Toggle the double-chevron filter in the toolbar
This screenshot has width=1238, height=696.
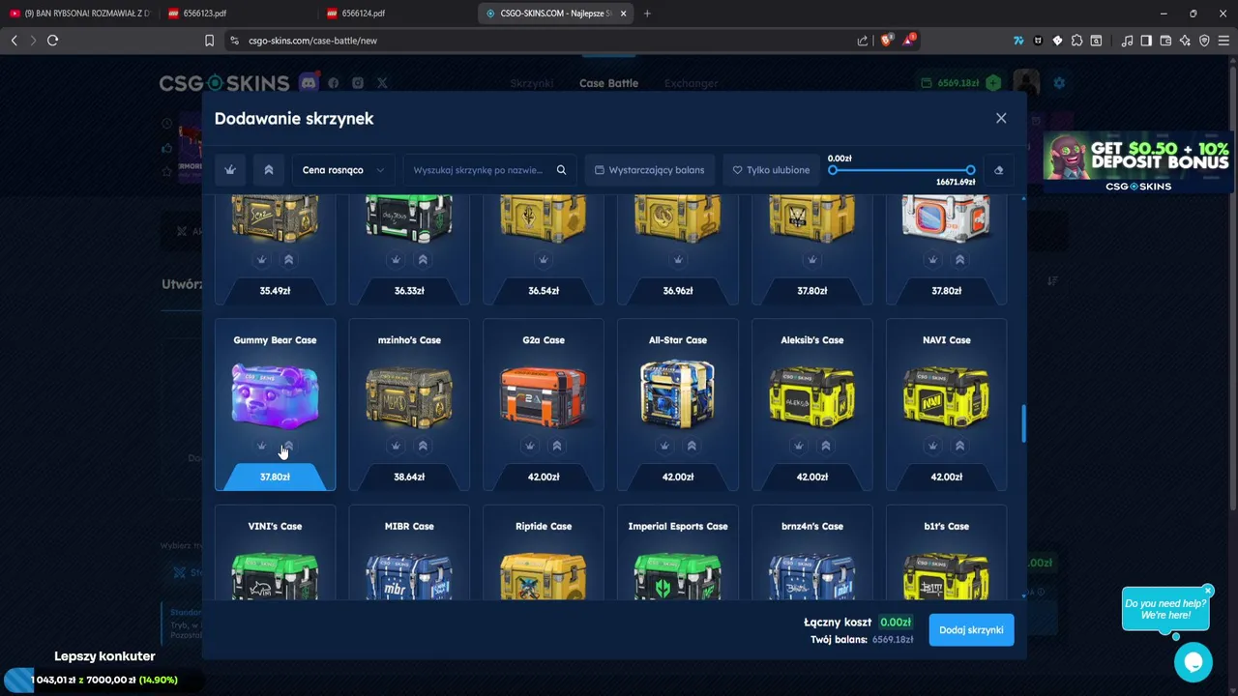click(x=269, y=170)
